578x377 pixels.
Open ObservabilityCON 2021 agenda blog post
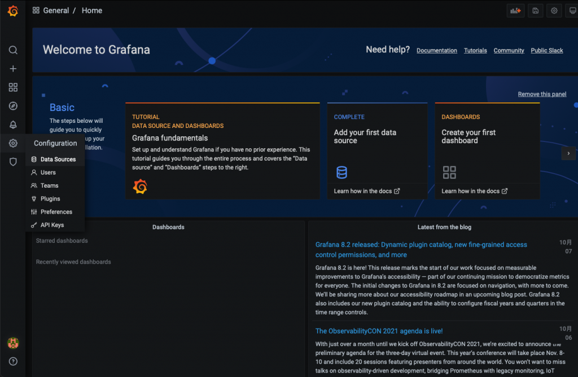click(x=379, y=331)
